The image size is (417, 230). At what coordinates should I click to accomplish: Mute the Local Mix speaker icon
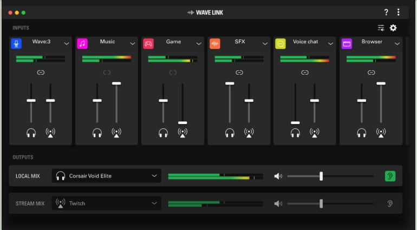click(x=278, y=176)
